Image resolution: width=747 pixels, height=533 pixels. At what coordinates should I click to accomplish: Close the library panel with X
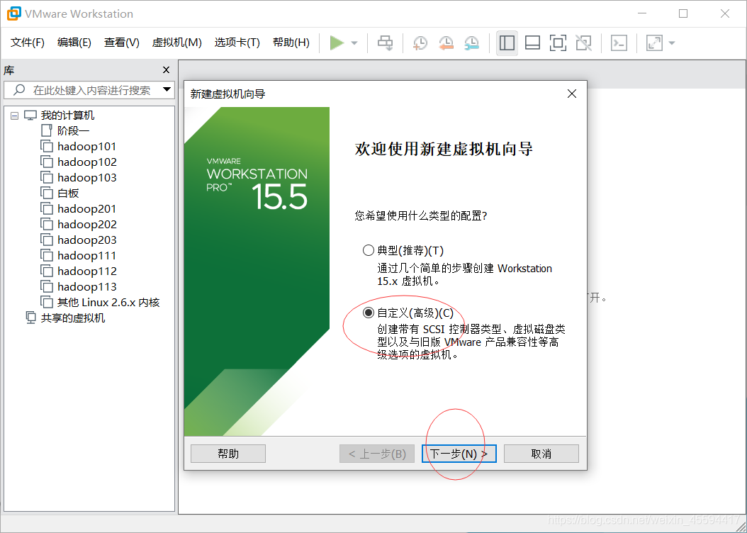[167, 70]
